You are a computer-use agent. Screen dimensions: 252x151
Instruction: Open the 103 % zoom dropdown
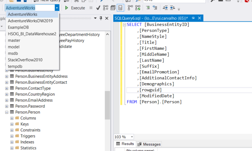click(x=132, y=137)
